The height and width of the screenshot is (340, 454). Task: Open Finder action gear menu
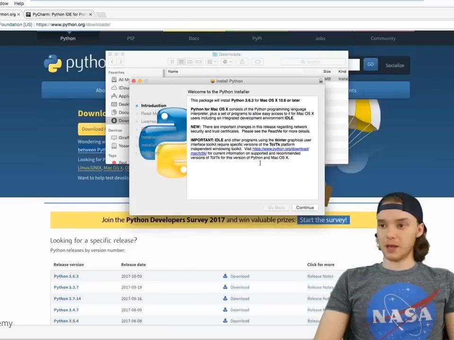(x=227, y=61)
